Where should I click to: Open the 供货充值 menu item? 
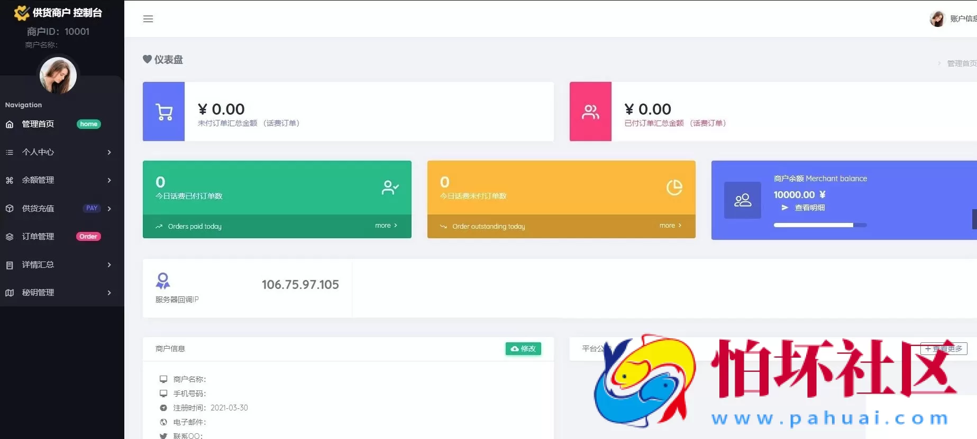coord(38,208)
